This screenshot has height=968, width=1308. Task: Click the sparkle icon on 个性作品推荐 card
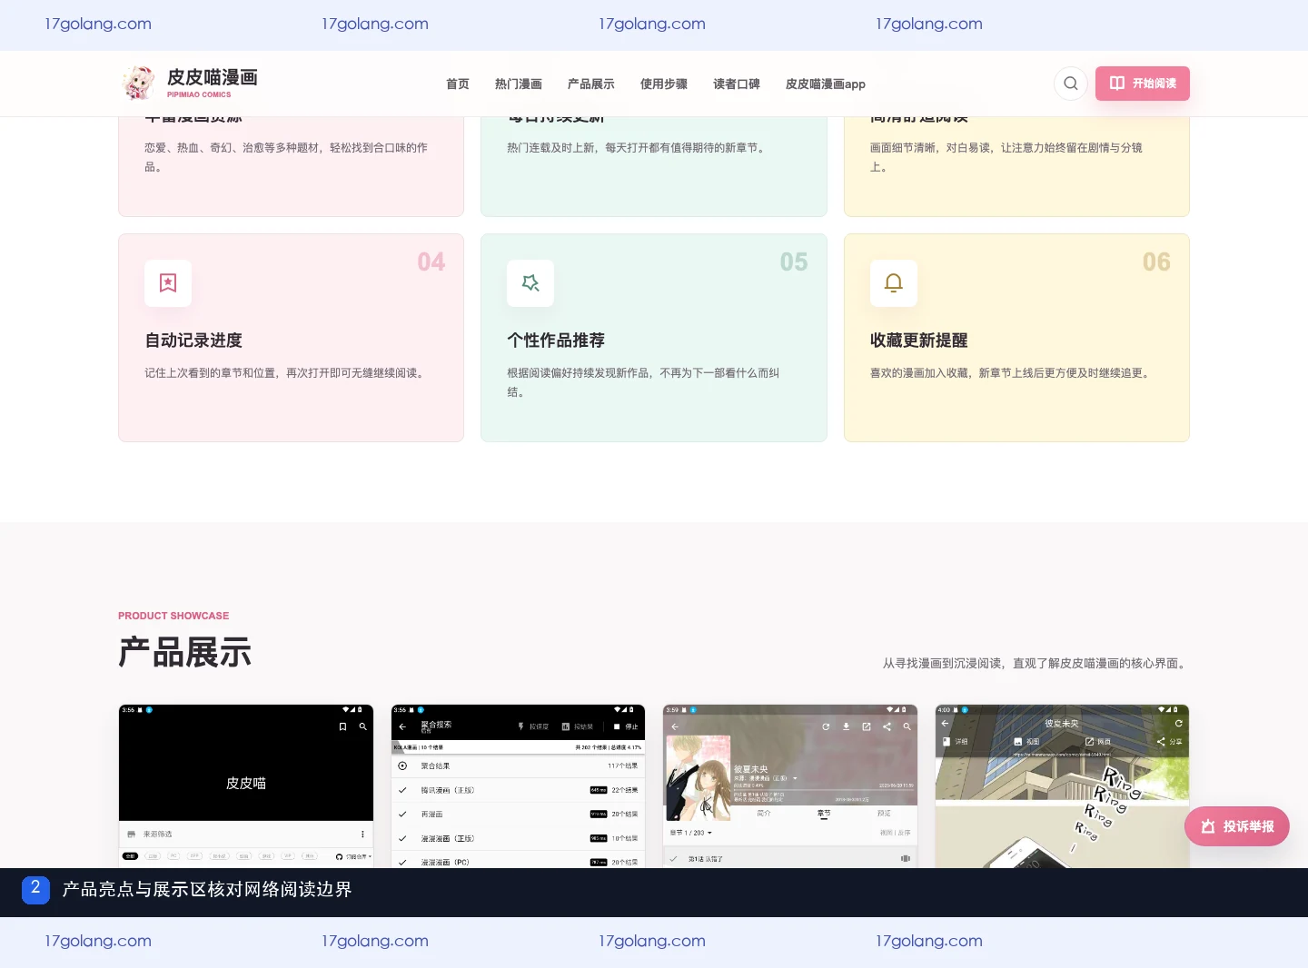pyautogui.click(x=530, y=283)
